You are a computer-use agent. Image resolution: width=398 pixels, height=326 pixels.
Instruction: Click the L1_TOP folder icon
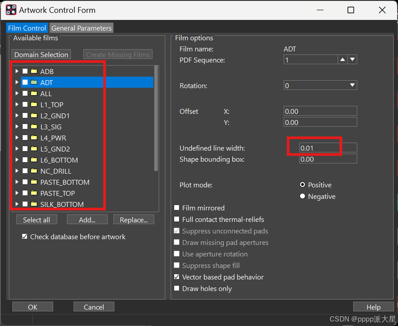(x=34, y=104)
